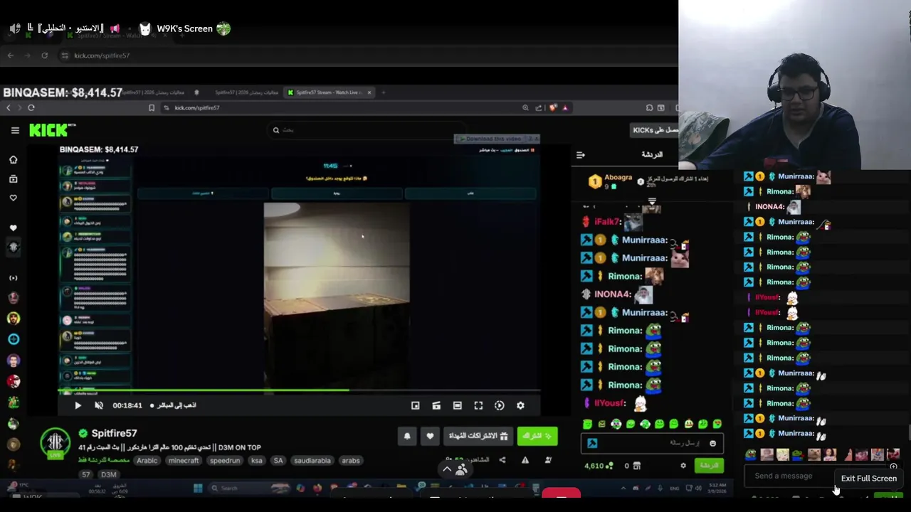
Task: Click green subscribe button
Action: 537,436
